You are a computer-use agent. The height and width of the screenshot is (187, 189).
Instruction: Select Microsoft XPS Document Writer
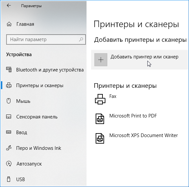pyautogui.click(x=143, y=135)
